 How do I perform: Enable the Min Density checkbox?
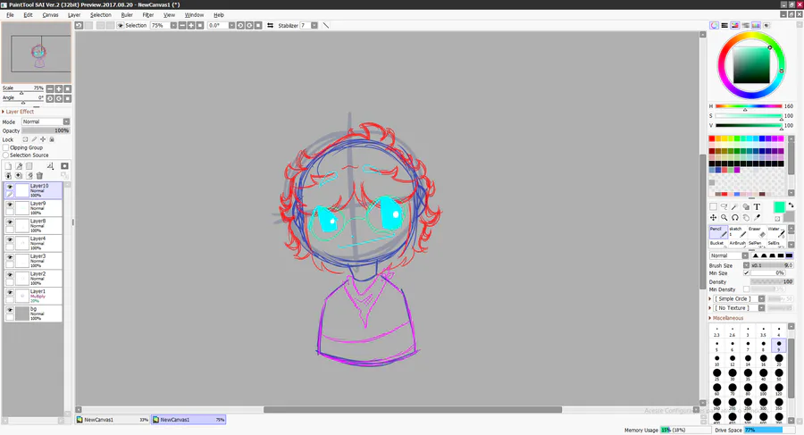747,289
